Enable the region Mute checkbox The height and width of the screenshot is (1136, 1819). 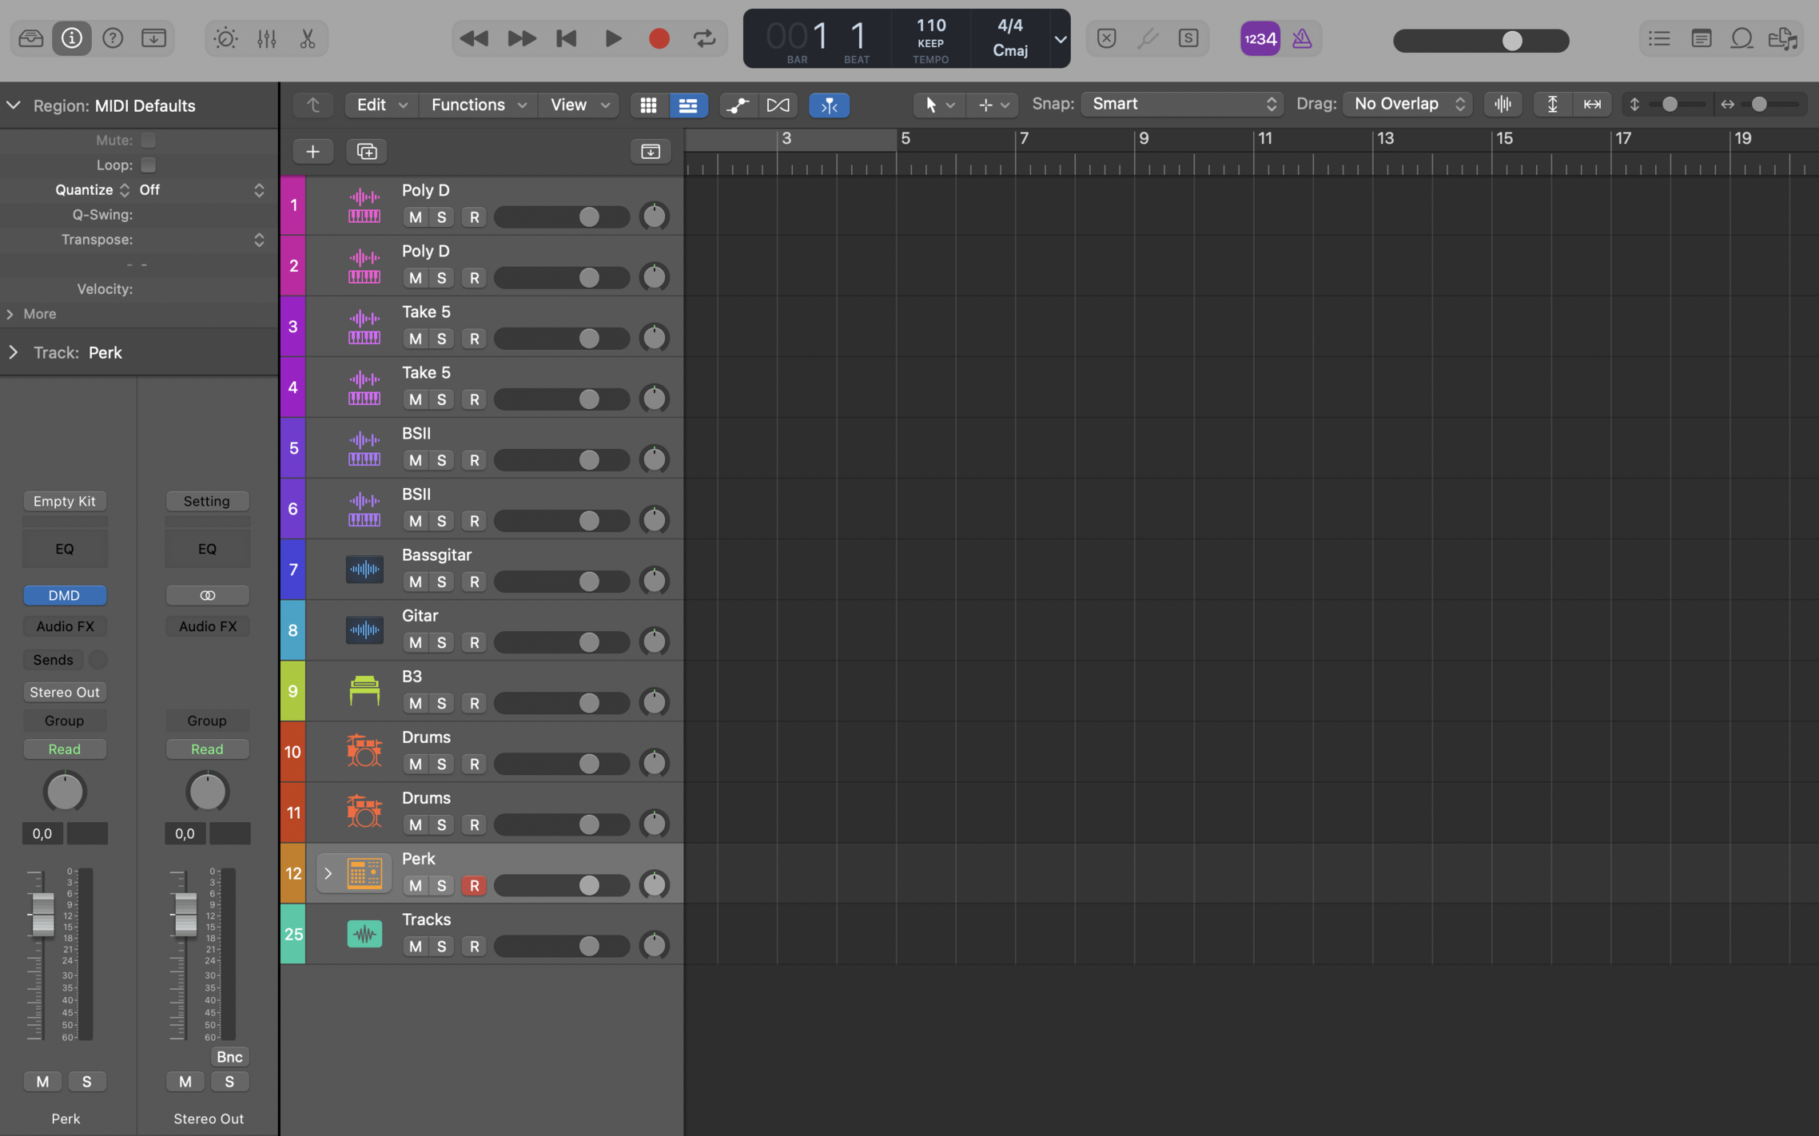148,140
